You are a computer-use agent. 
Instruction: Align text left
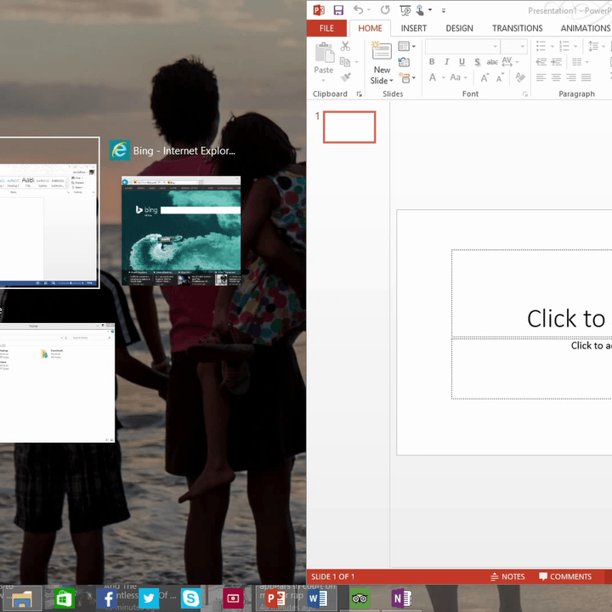pos(541,77)
